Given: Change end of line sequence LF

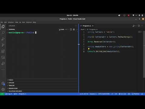Looking at the screenshot, I should [x=112, y=94].
